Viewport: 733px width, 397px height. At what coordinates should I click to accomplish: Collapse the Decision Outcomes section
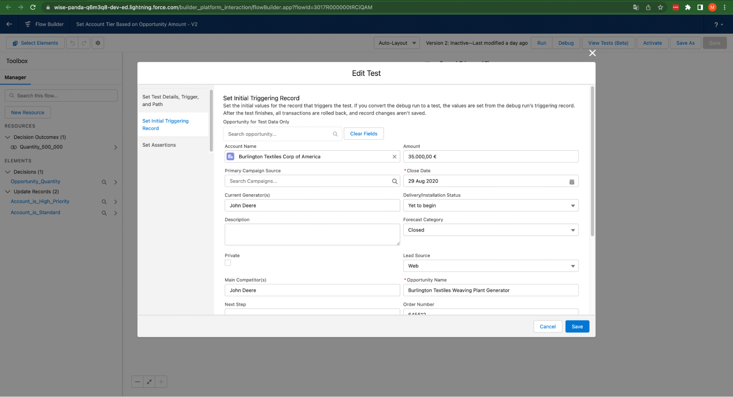[8, 137]
